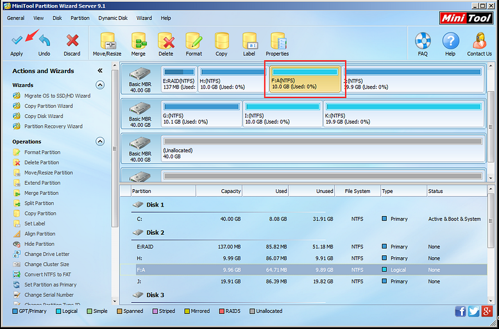Screen dimensions: 499x329
Task: Open the FAQ lifebuoy icon
Action: coord(423,44)
